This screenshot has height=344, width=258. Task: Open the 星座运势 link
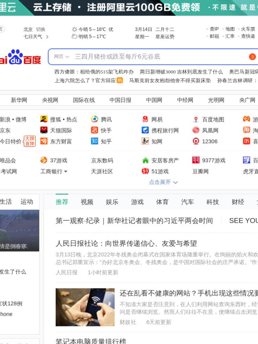pos(165,37)
